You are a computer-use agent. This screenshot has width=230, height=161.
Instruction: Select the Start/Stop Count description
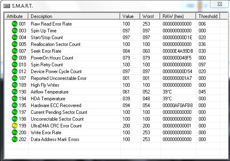click(x=47, y=38)
